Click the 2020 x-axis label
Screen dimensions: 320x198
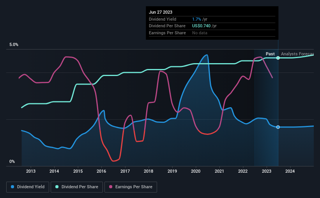[196, 171]
